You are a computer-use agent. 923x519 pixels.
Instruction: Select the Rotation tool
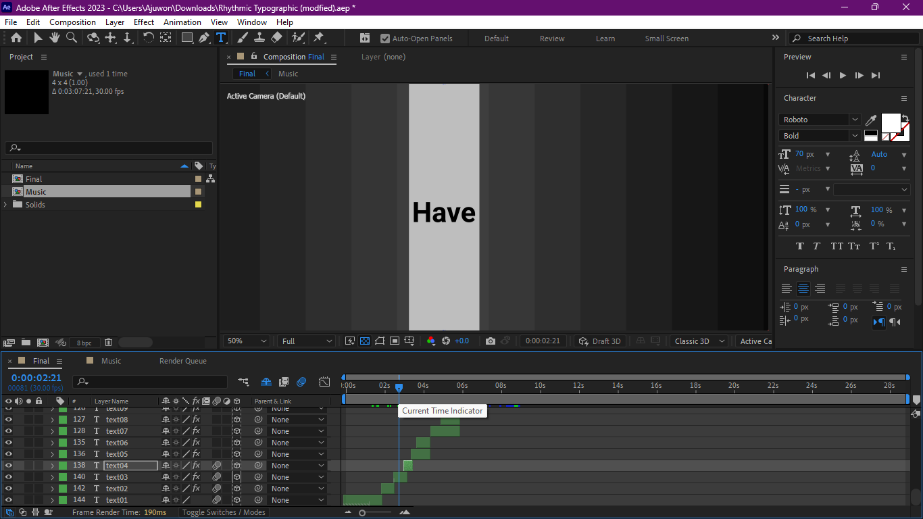[x=148, y=38]
